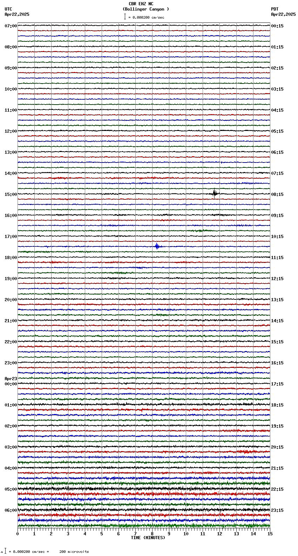Screen dimensions: 298x556
Task: Click the '10:00' UTC time label
Action: (x=11, y=89)
